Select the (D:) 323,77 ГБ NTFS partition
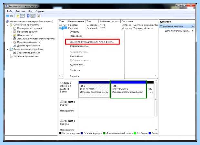This screenshot has width=200, height=145. (128, 90)
